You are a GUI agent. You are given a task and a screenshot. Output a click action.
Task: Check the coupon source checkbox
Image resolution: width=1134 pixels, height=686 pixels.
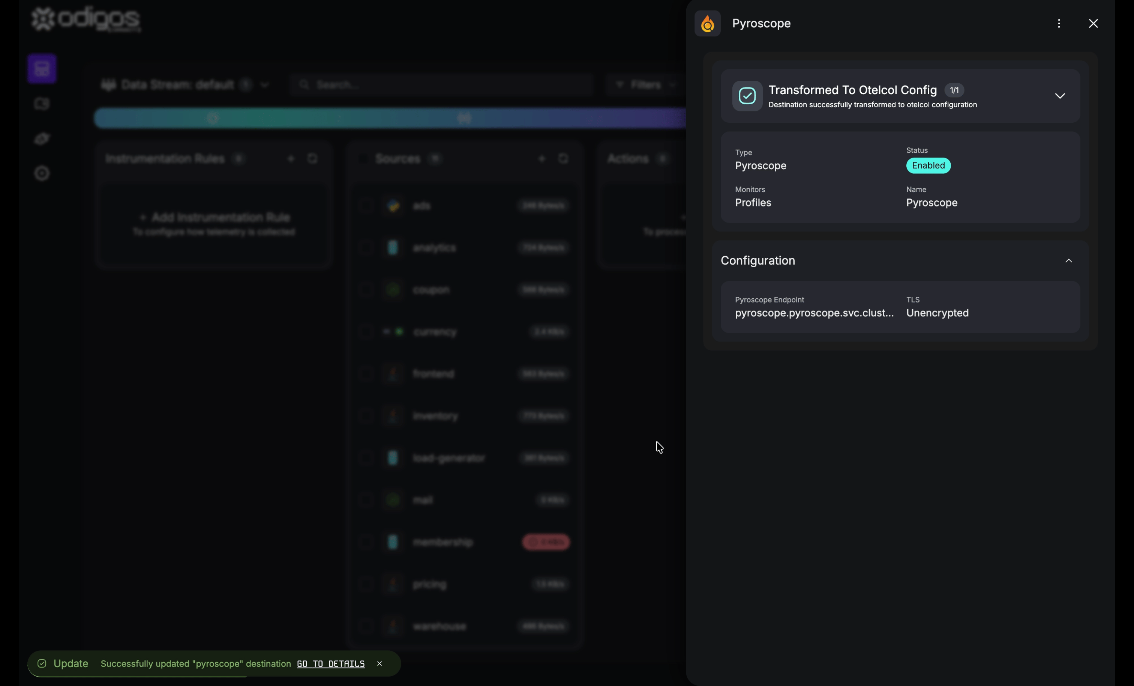pyautogui.click(x=366, y=290)
